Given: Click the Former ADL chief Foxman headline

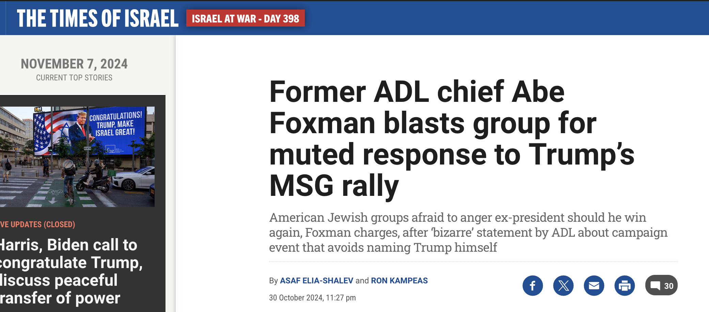Looking at the screenshot, I should click(452, 139).
